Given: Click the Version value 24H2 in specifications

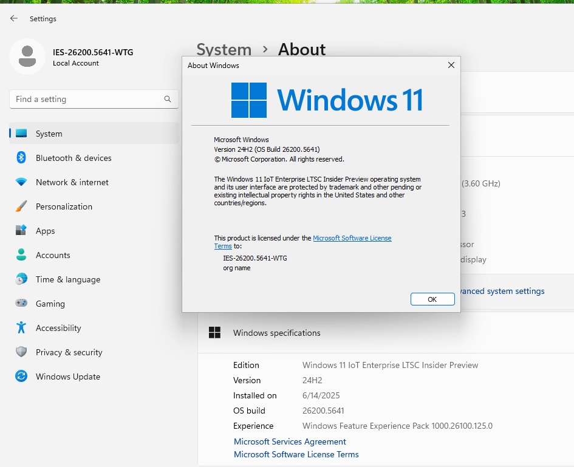Looking at the screenshot, I should [x=312, y=380].
